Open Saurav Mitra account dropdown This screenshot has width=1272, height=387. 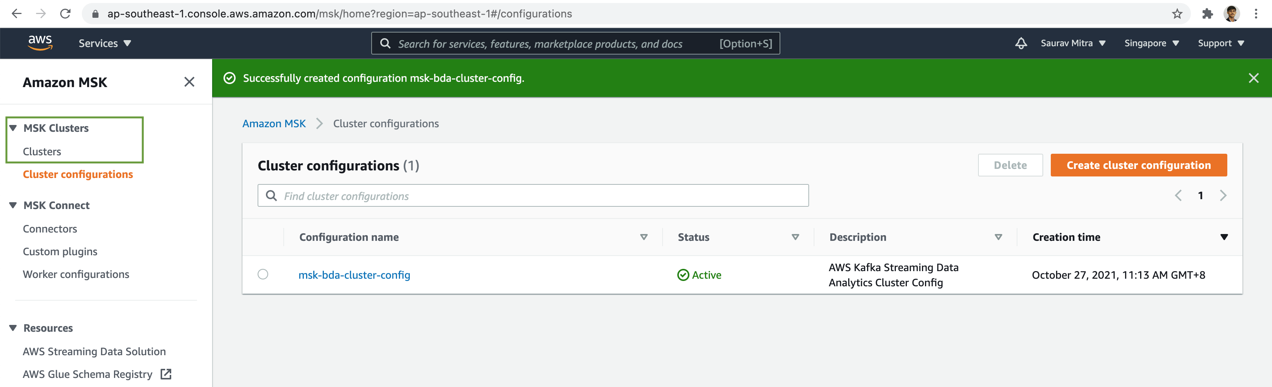1073,44
